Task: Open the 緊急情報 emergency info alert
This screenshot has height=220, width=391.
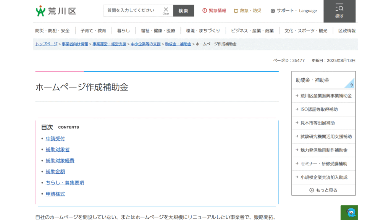Action: point(214,11)
